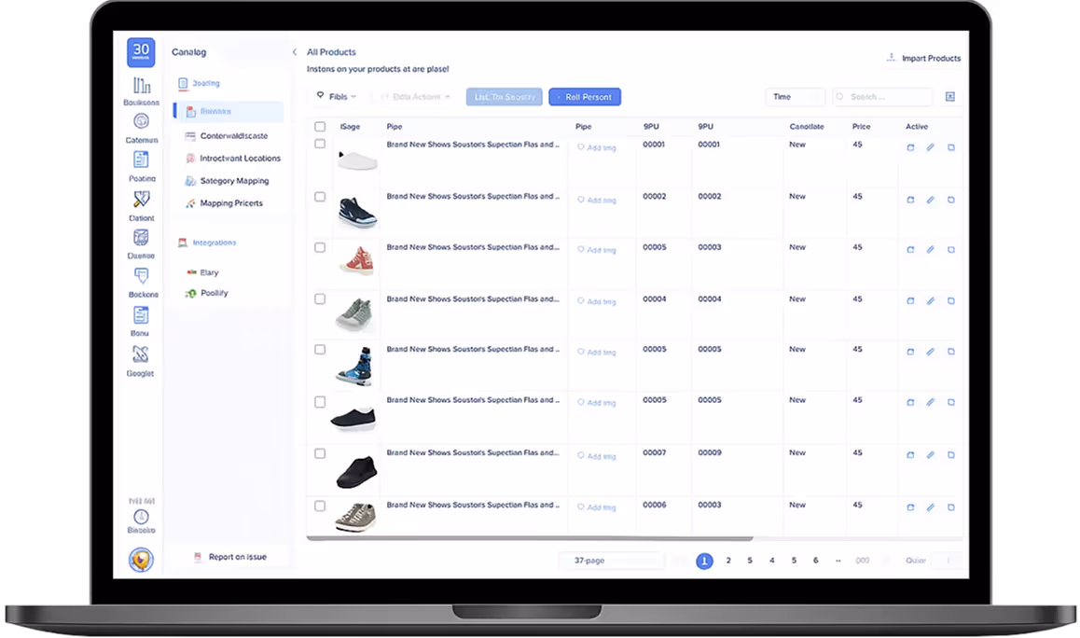This screenshot has height=638, width=1080.
Task: Check the box for the blue high-top row
Action: [x=320, y=350]
